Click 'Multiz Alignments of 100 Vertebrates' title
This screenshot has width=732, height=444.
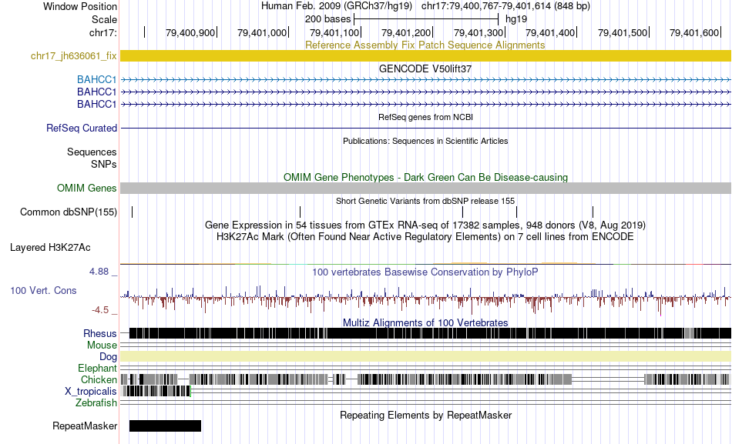click(x=425, y=322)
